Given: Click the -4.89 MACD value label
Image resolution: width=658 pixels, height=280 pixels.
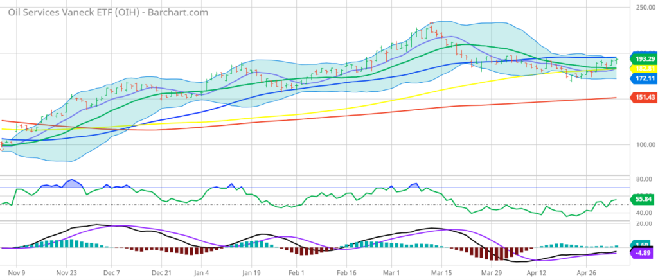Looking at the screenshot, I should [642, 253].
